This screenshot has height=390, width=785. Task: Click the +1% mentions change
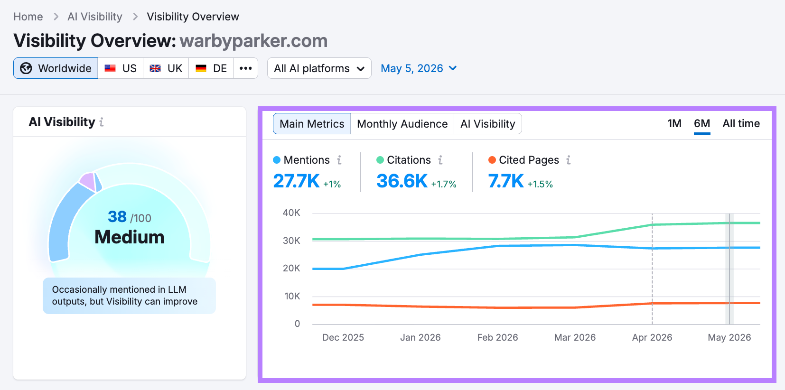coord(332,184)
